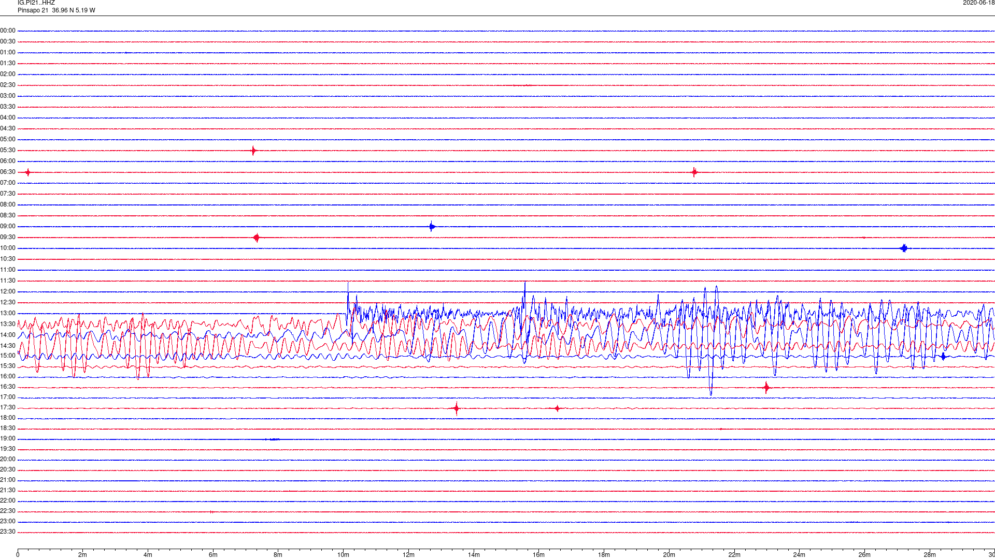Select the 15:00 time row label
This screenshot has height=559, width=995.
(x=8, y=356)
